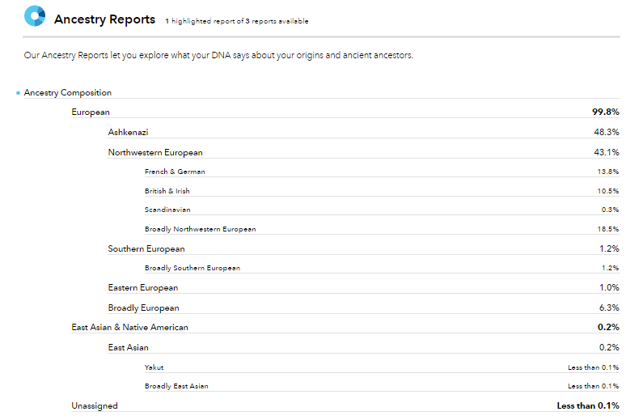The height and width of the screenshot is (420, 643).
Task: Click the French & German 13.8% value
Action: point(607,172)
